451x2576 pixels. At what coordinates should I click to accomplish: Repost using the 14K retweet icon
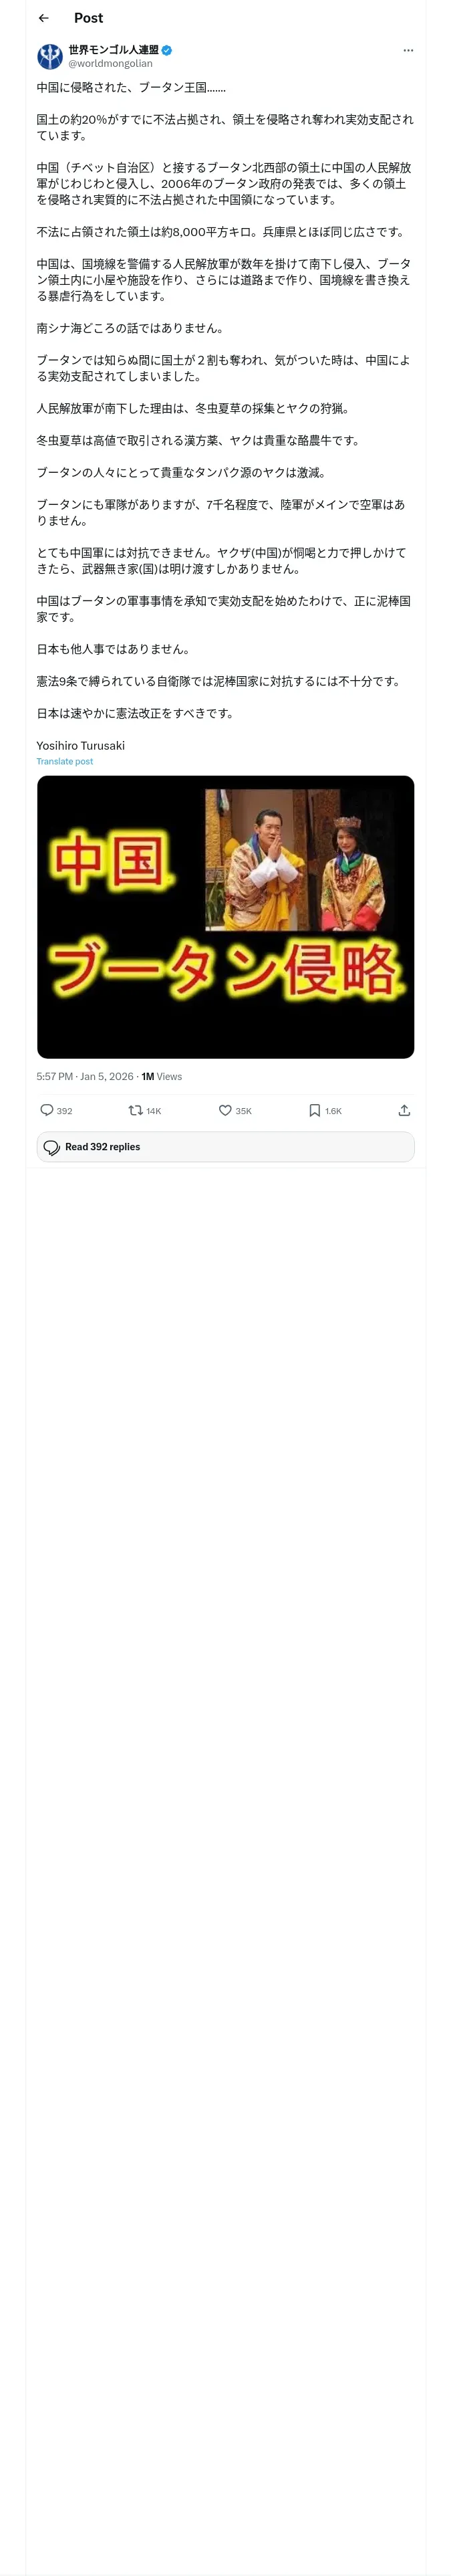point(135,1110)
